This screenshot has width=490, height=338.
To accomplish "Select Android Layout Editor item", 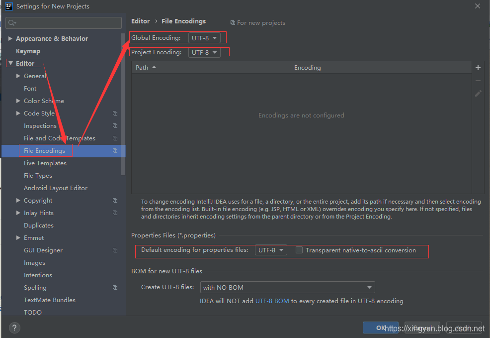I will 56,188.
